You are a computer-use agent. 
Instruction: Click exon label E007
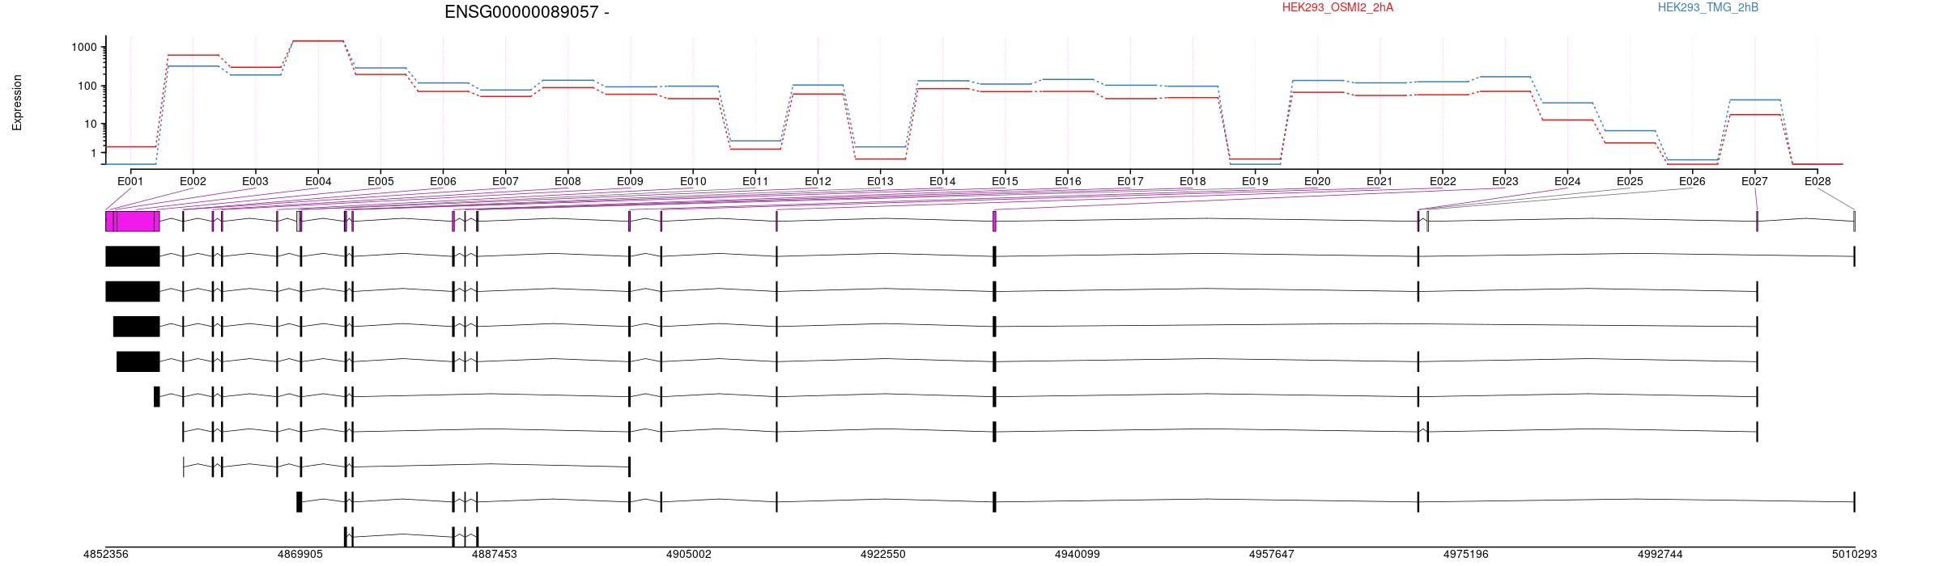tap(505, 182)
